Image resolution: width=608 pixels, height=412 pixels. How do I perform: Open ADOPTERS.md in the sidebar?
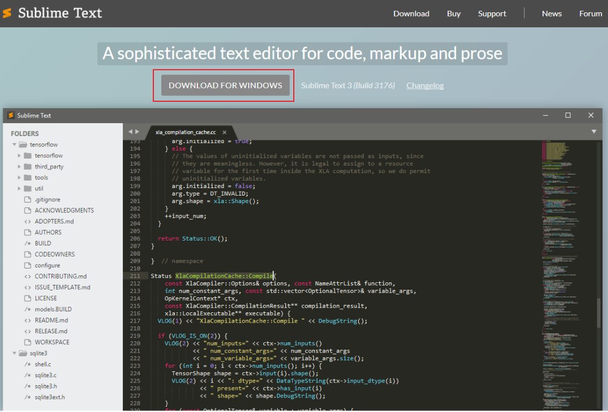[54, 221]
